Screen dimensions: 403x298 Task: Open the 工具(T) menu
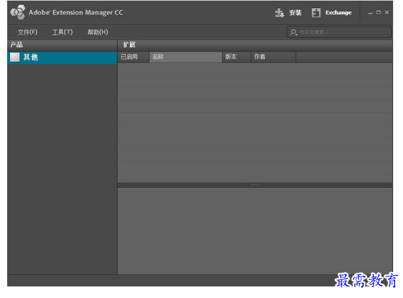point(63,32)
